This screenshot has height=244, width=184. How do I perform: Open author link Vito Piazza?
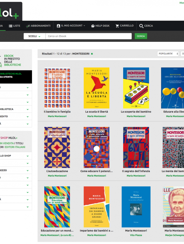pyautogui.click(x=136, y=235)
